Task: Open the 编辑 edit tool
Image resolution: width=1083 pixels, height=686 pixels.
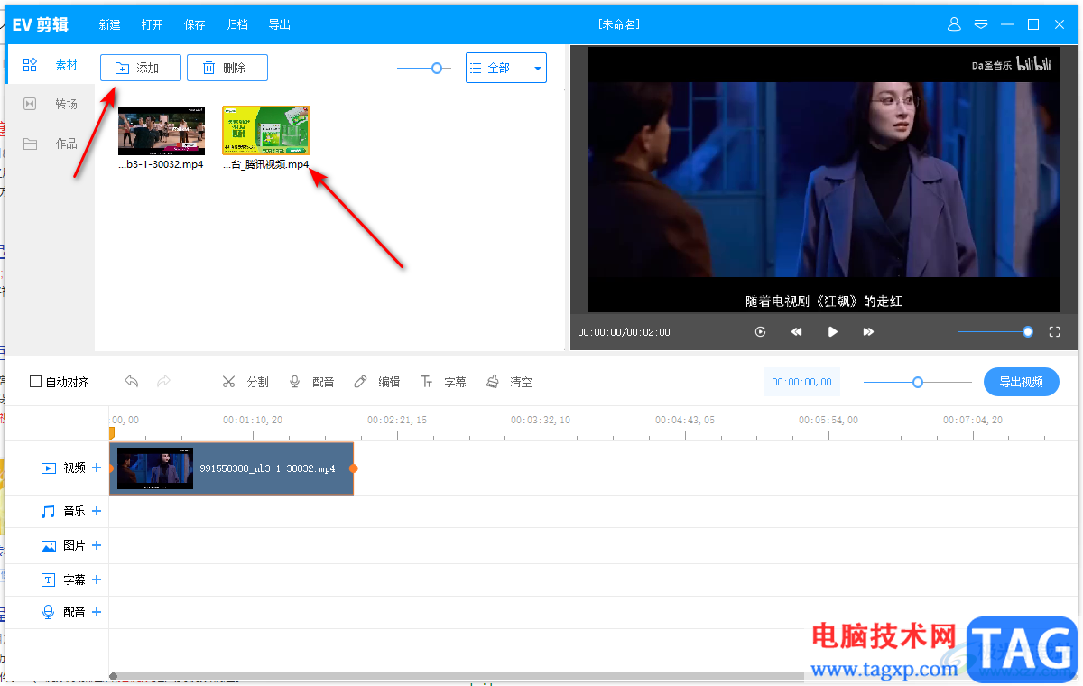Action: 377,382
